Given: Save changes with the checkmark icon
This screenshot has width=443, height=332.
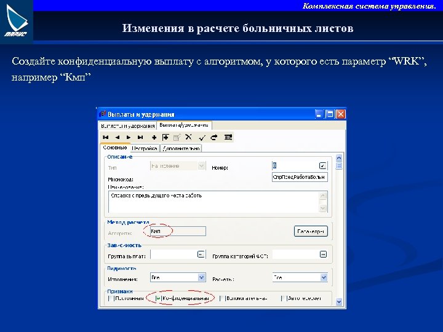Looking at the screenshot, I should pos(202,138).
